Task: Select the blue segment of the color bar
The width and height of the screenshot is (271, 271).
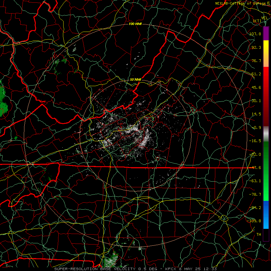Action: coord(266,215)
